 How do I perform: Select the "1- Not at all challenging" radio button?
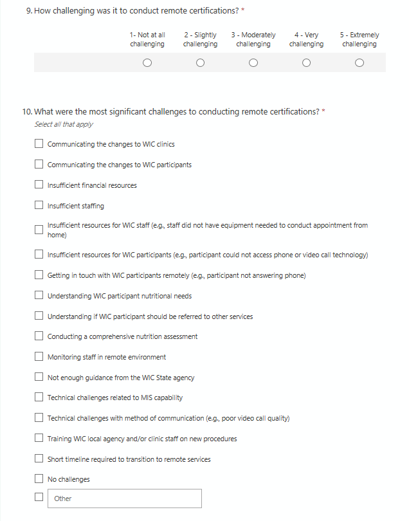(147, 63)
